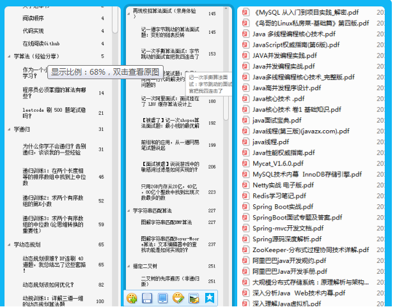404x307 pixels.
Task: Click the send-to-phone device icon
Action: point(162,298)
